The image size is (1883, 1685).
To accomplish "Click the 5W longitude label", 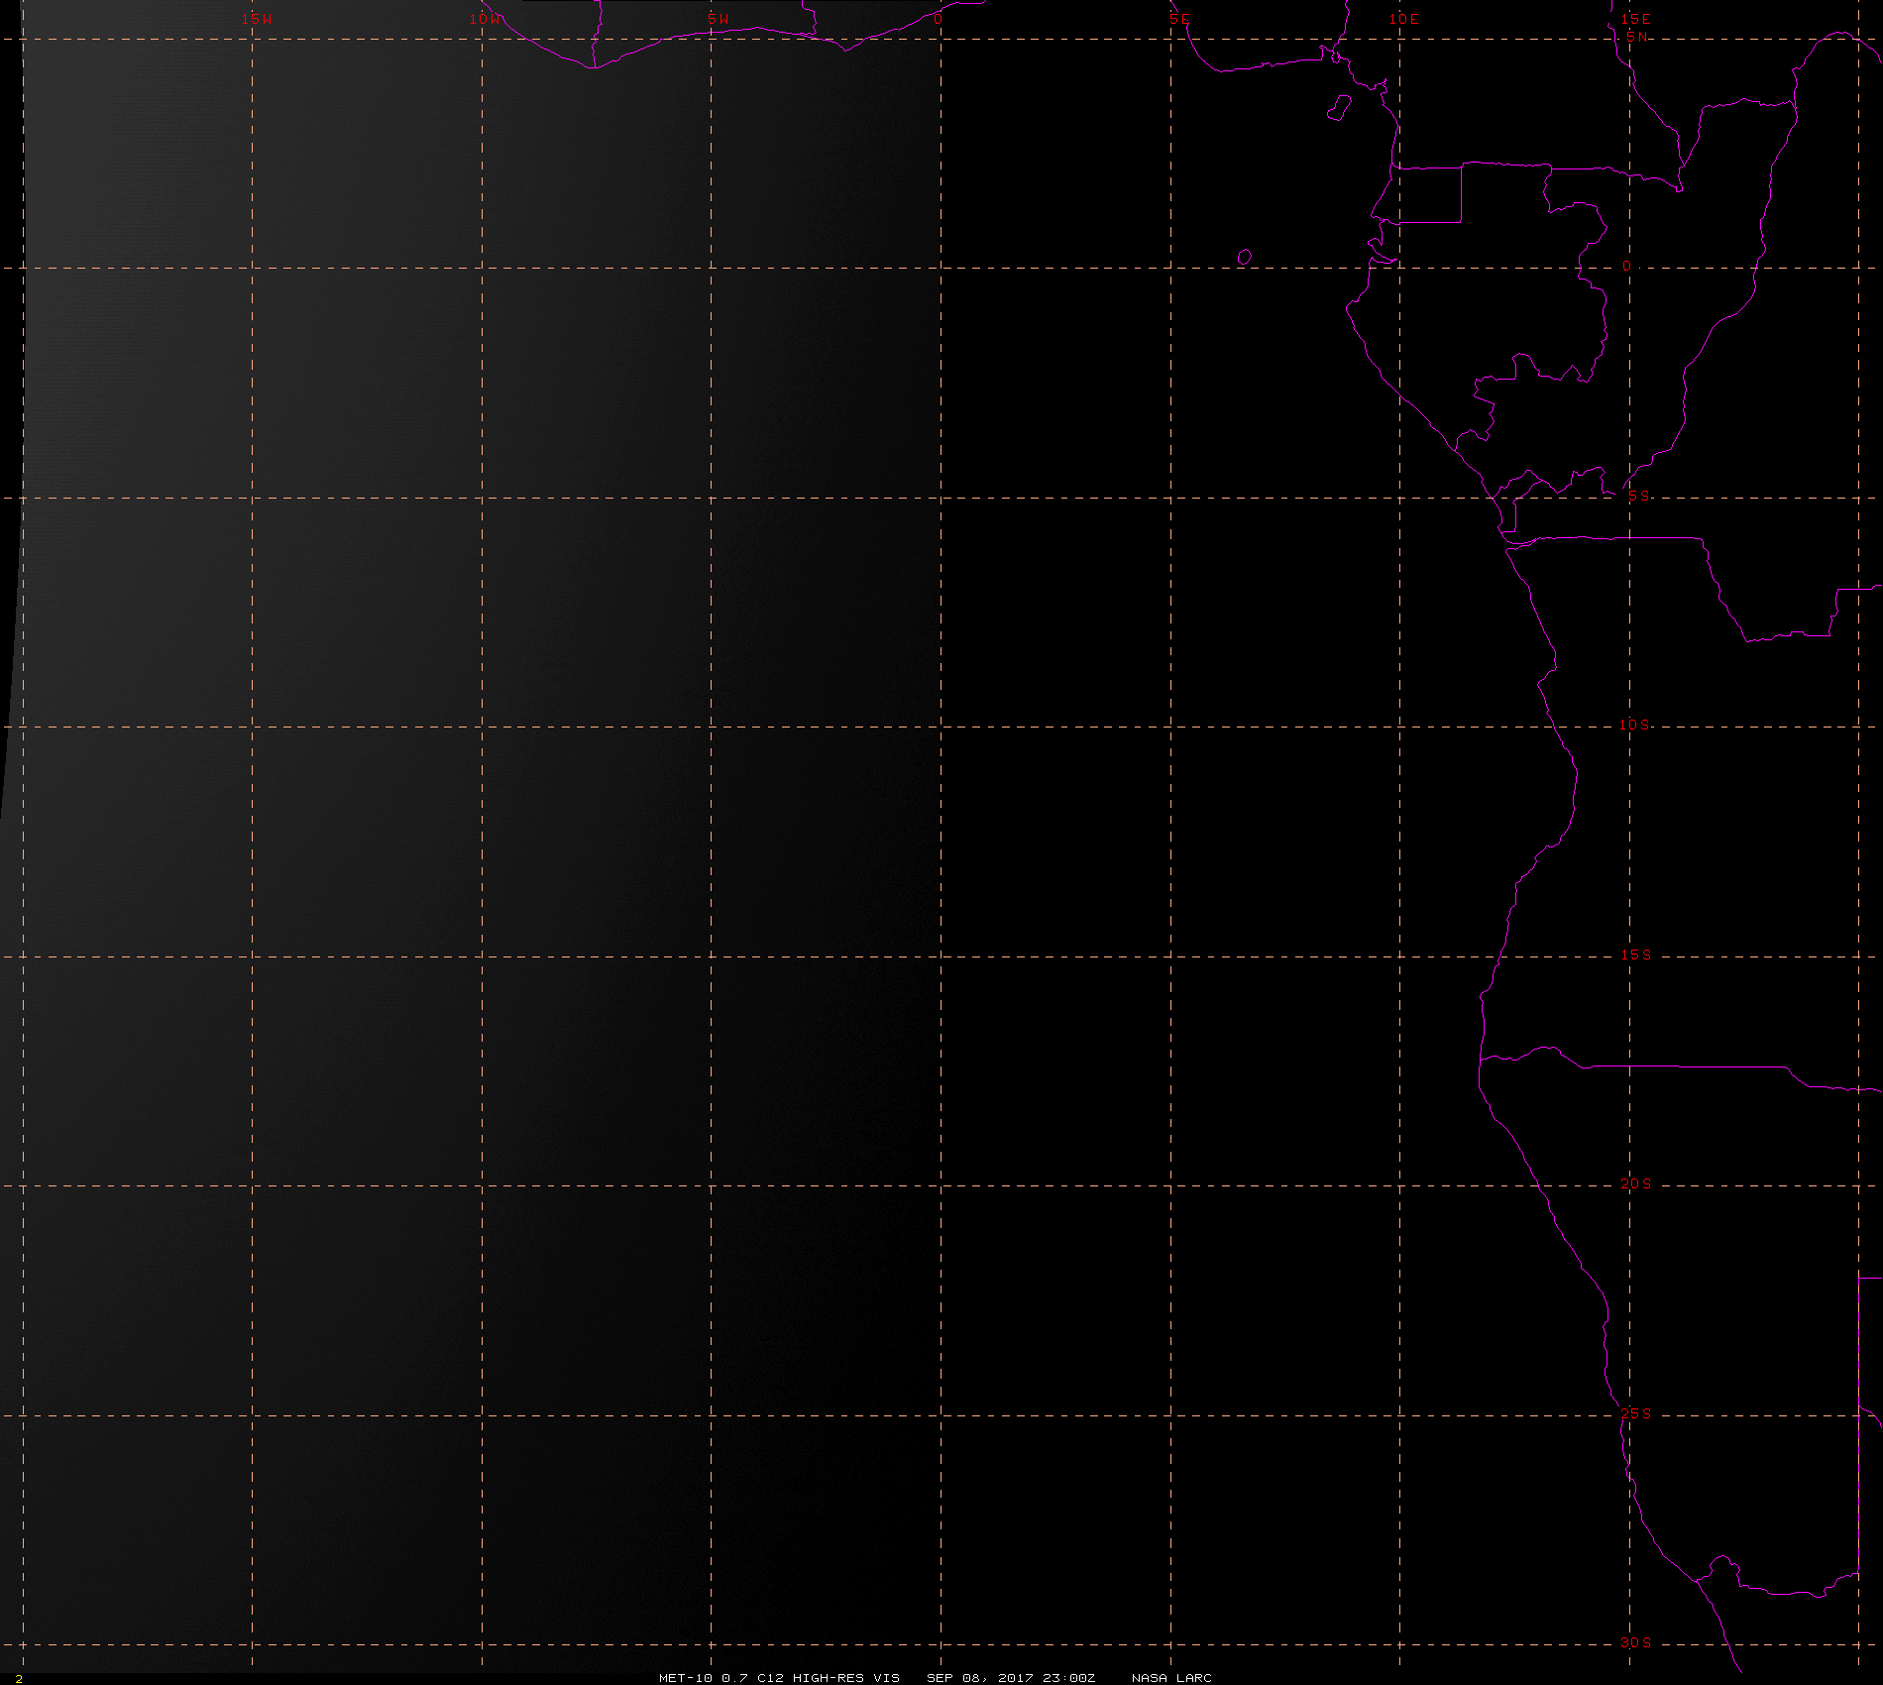I will [x=719, y=19].
